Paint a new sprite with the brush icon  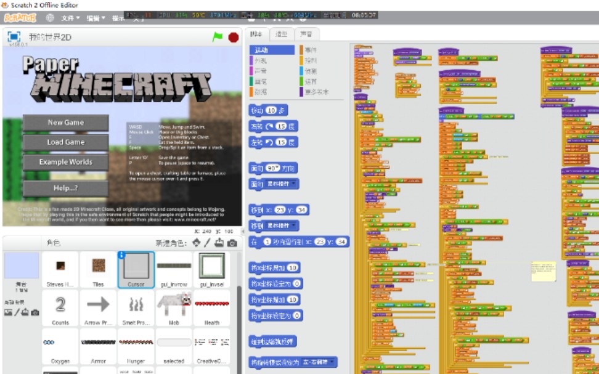[x=207, y=243]
